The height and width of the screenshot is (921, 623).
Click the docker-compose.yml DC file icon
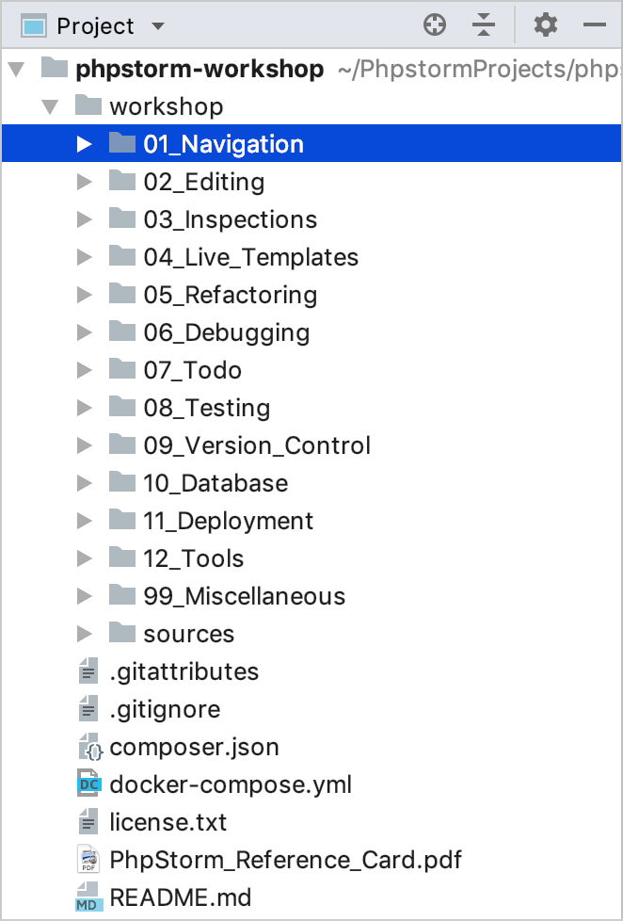click(x=89, y=784)
